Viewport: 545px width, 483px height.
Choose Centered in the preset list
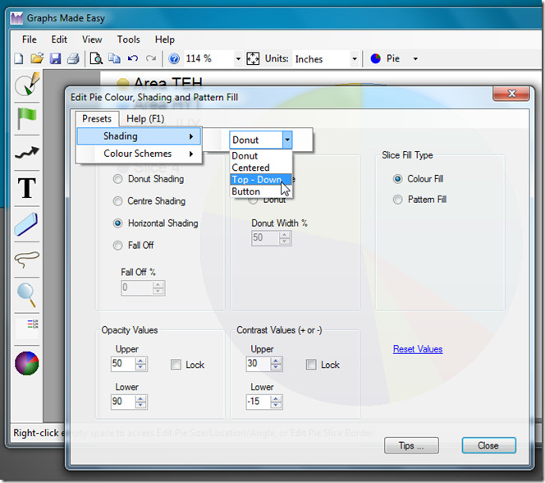point(260,168)
